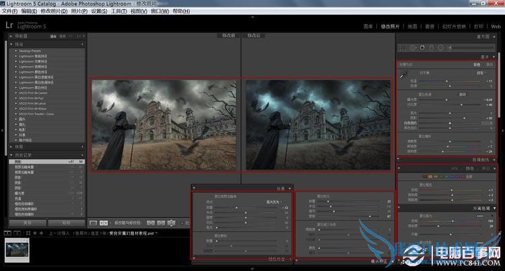The height and width of the screenshot is (271, 505).
Task: Click the 复制 (Copy) button
Action: tap(27, 221)
